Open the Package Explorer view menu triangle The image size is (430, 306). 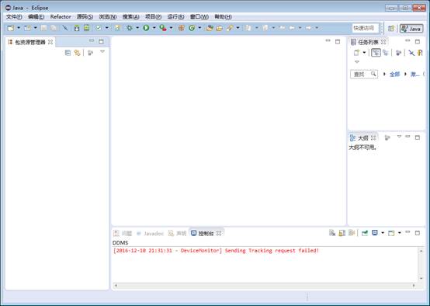(x=102, y=52)
